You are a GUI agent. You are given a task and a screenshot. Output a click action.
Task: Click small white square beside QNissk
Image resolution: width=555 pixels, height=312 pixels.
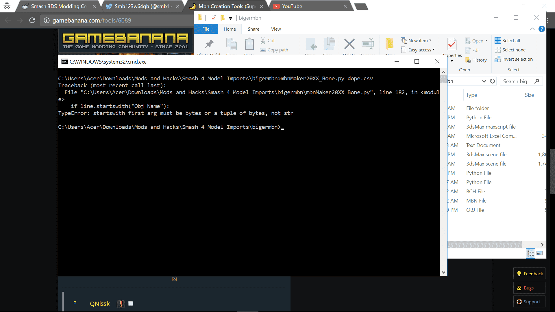click(x=131, y=303)
